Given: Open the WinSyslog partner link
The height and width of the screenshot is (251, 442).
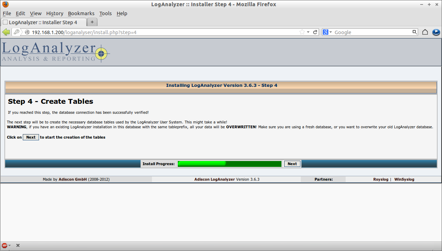Looking at the screenshot, I should [x=404, y=179].
